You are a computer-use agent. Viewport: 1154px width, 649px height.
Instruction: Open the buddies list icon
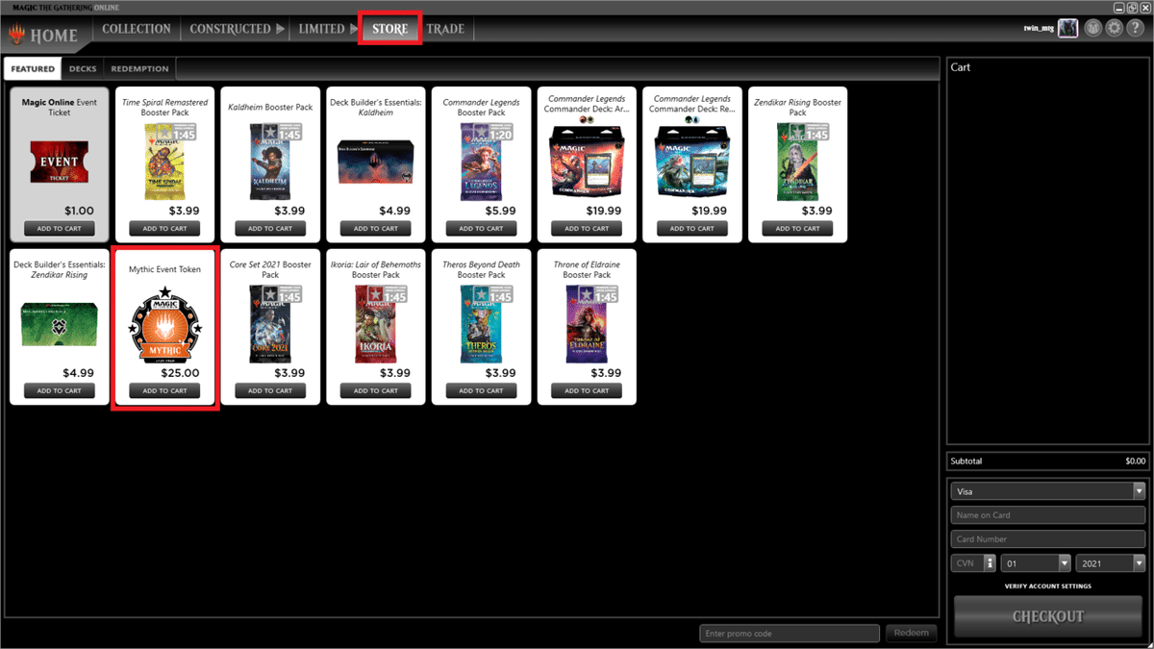[1093, 29]
